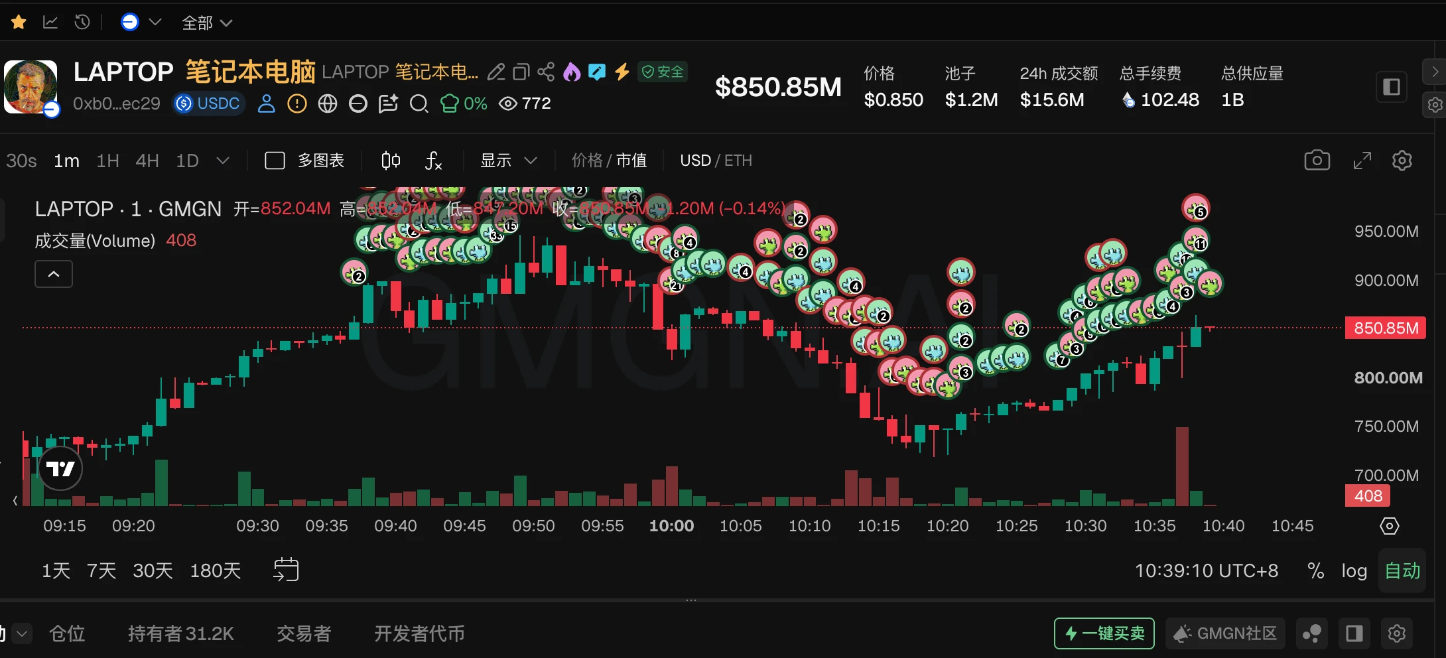This screenshot has width=1446, height=658.
Task: Set chart range to 1天
Action: (56, 570)
